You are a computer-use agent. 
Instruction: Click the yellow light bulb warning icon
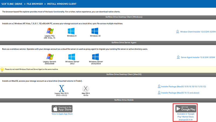(x=2, y=69)
